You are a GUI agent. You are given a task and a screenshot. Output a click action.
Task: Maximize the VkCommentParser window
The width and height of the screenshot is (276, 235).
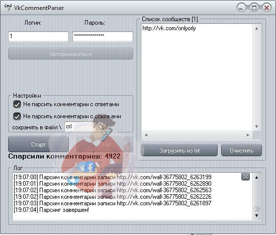tap(254, 8)
